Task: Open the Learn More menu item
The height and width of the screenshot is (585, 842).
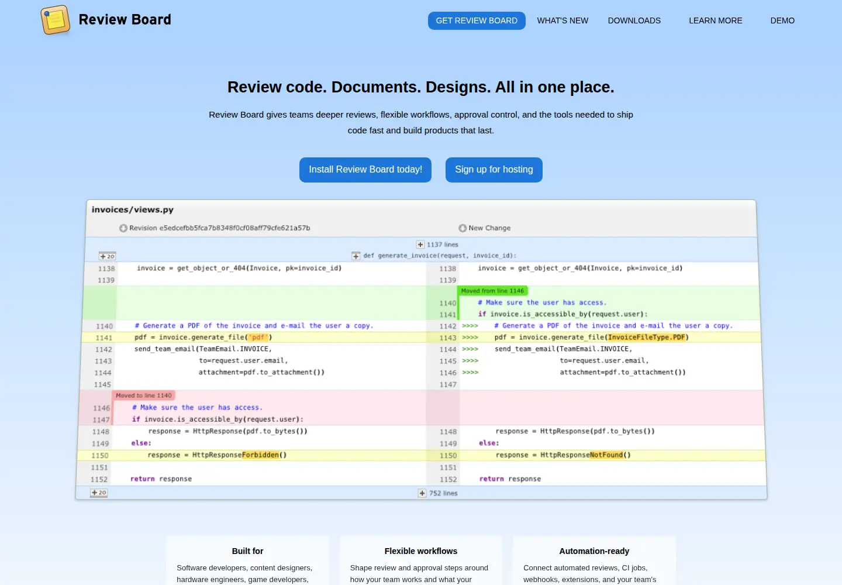Action: click(x=716, y=20)
